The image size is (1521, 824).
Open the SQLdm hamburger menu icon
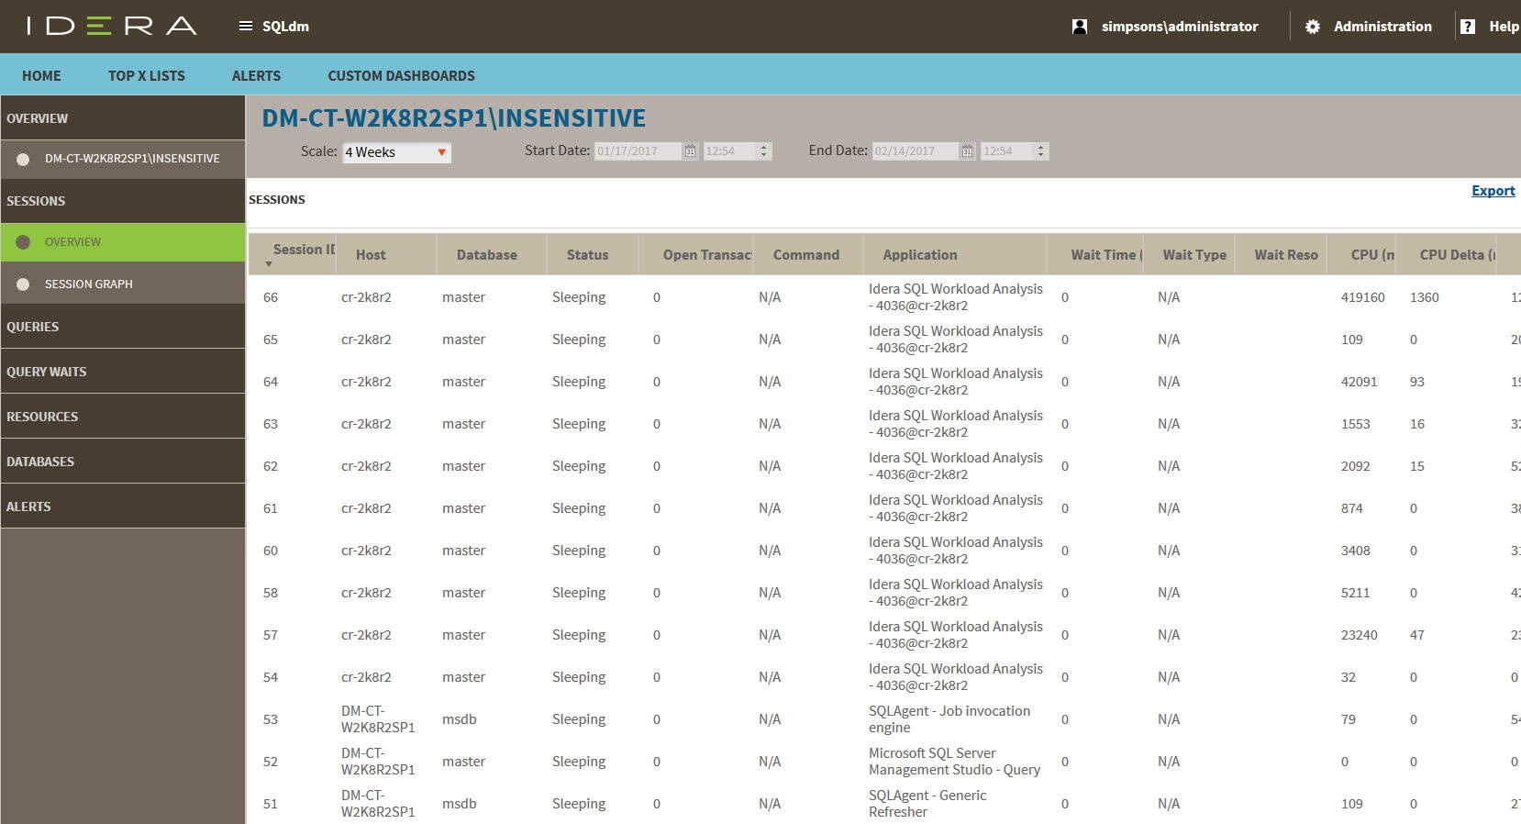tap(245, 27)
